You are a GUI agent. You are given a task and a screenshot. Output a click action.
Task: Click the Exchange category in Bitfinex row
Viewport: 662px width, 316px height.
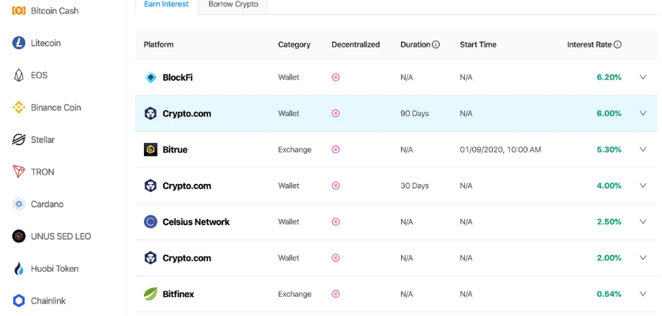[x=295, y=294]
